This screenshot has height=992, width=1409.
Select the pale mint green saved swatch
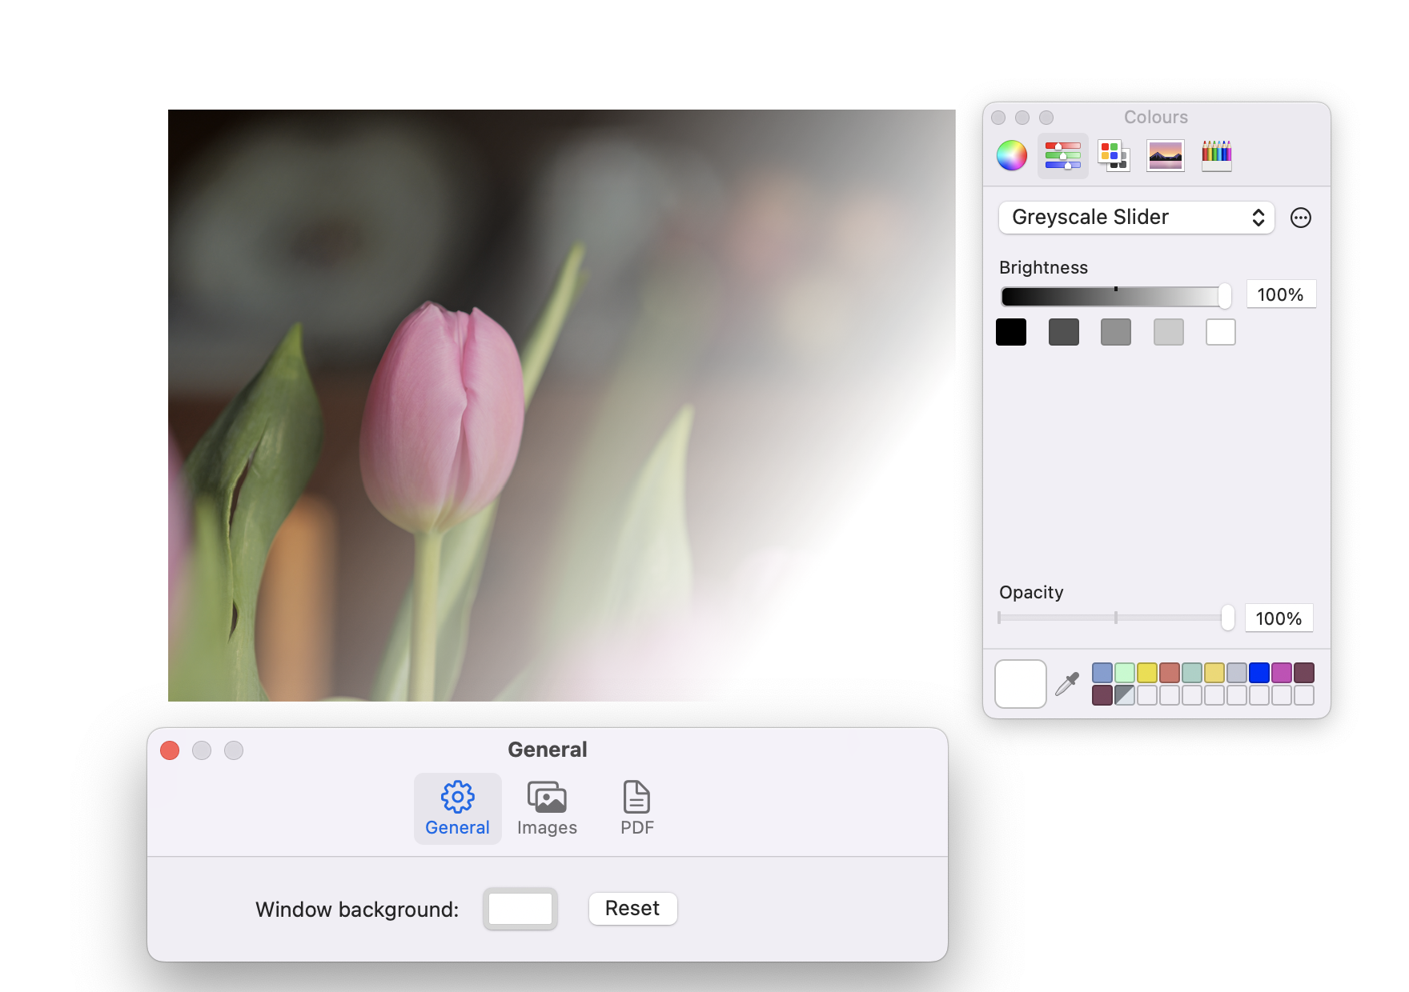tap(1125, 673)
